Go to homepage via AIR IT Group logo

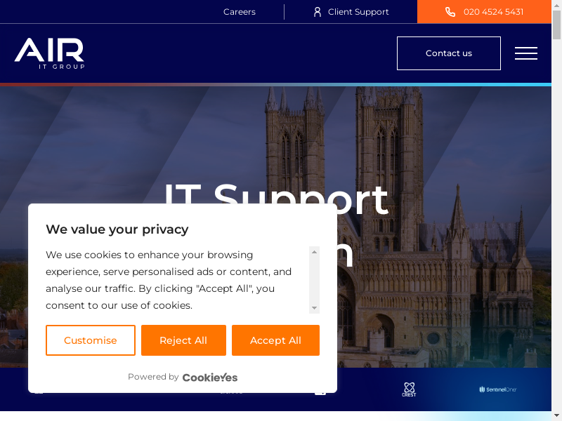(x=49, y=53)
